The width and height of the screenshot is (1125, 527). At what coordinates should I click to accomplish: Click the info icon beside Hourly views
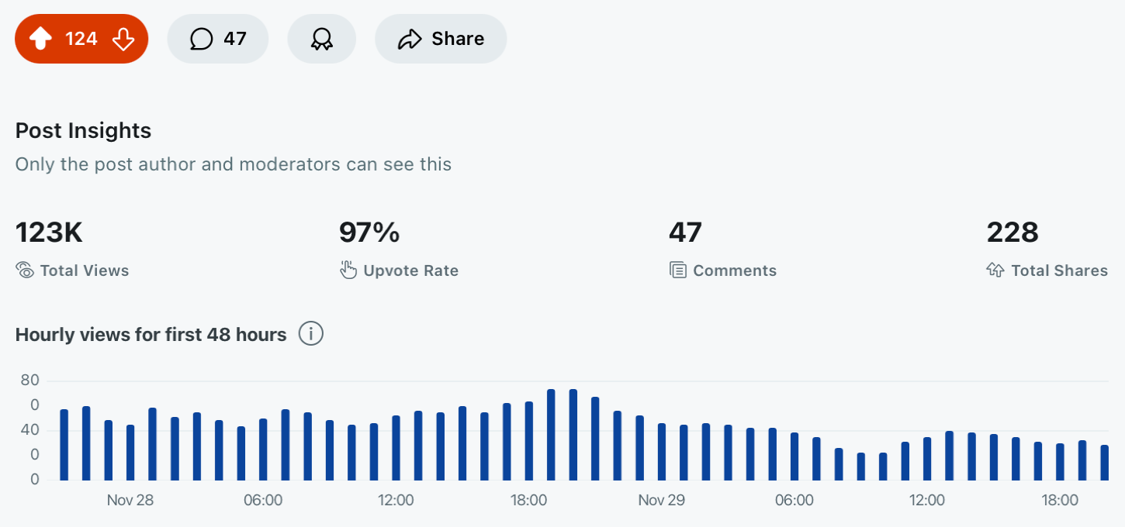pyautogui.click(x=310, y=334)
